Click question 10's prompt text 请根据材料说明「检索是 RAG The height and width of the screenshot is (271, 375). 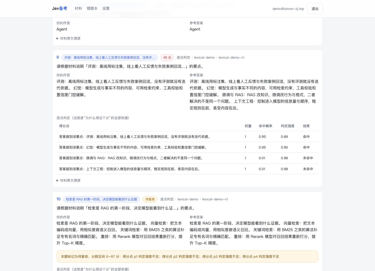[x=126, y=208]
